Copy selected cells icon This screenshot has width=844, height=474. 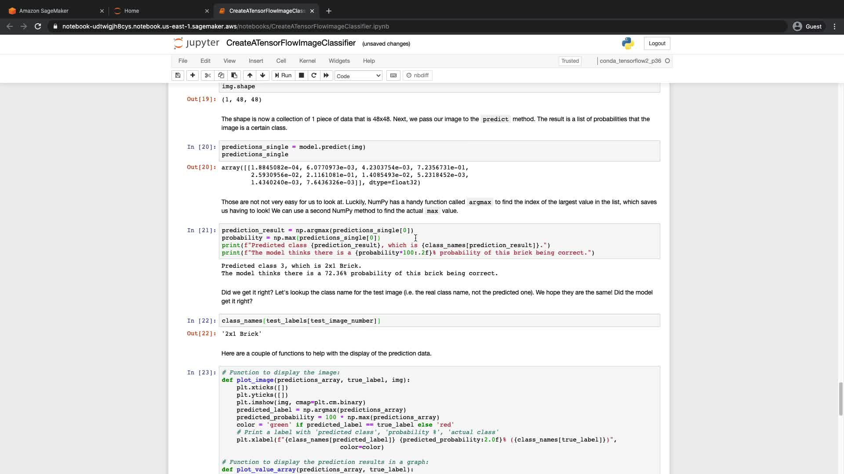221,75
